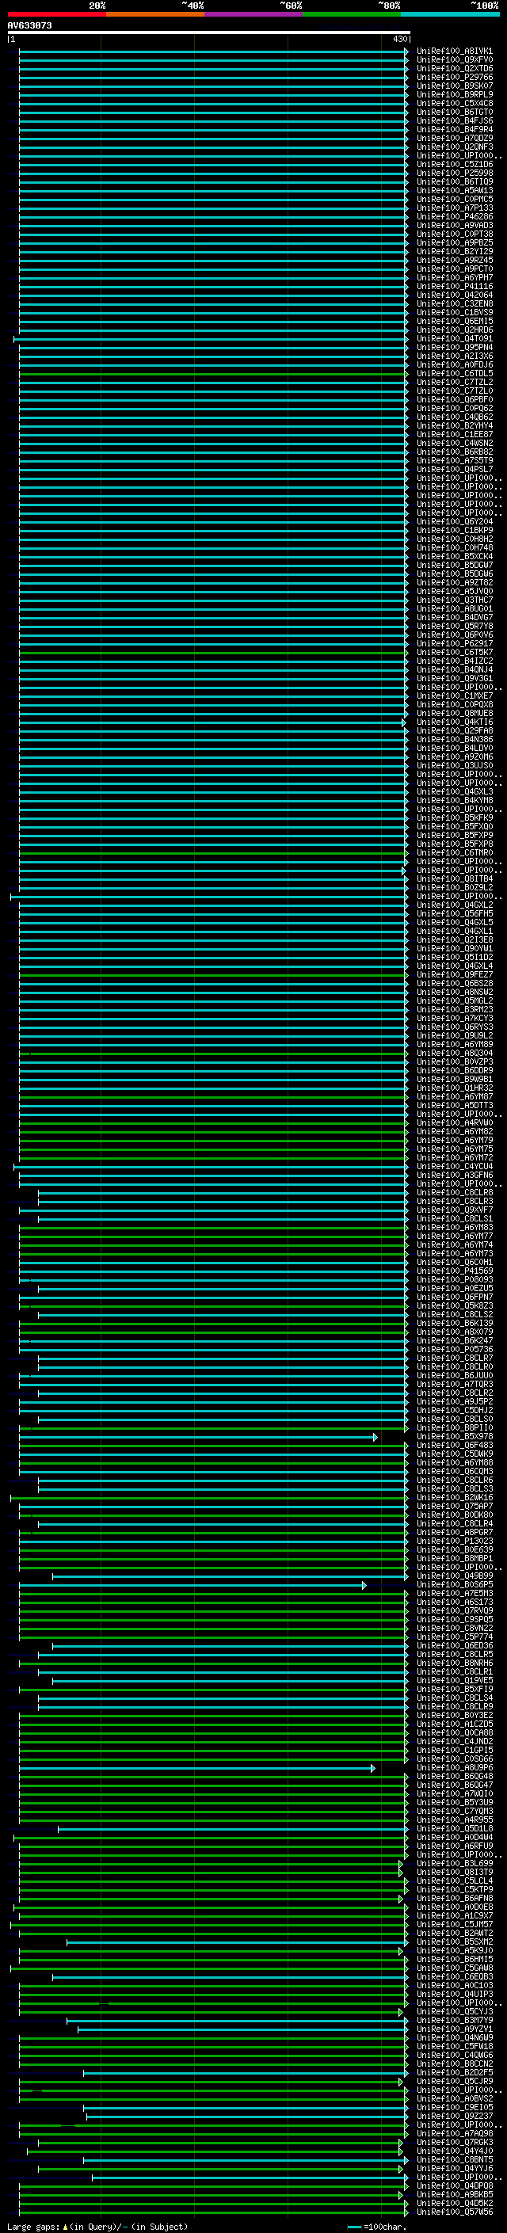Click the UniRef100_B9SK07 hit name
Viewport: 507px width, 2233px height.
pyautogui.click(x=454, y=86)
